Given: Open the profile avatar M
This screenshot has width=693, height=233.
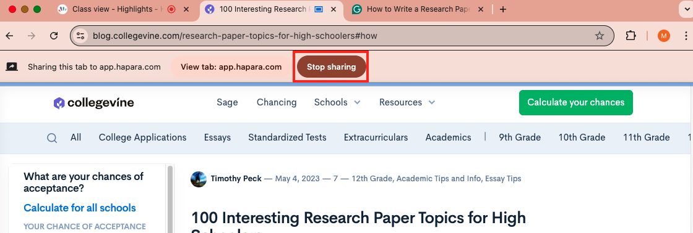Looking at the screenshot, I should pos(663,36).
